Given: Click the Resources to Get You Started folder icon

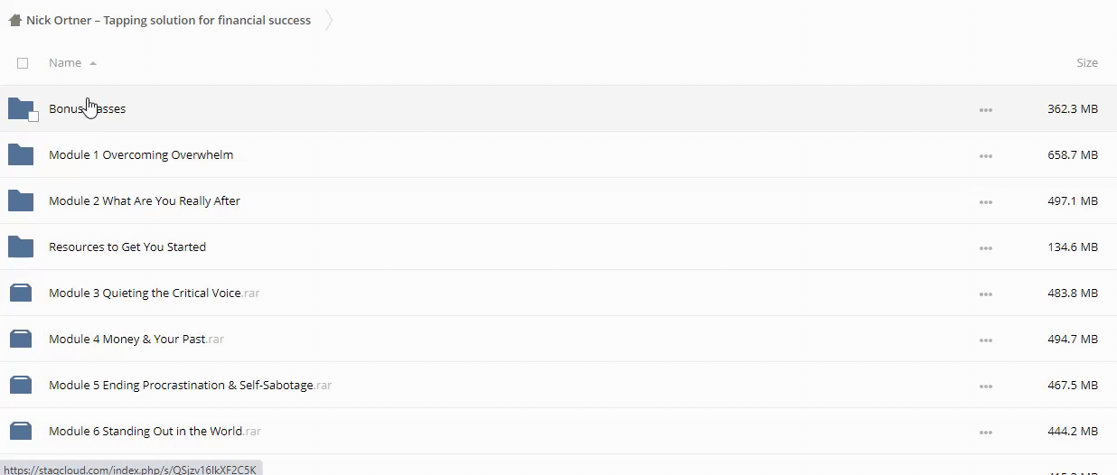Looking at the screenshot, I should coord(20,247).
